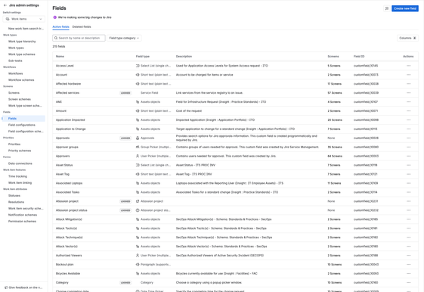
Task: Click User Picker icon in Approvers row
Action: click(x=138, y=156)
